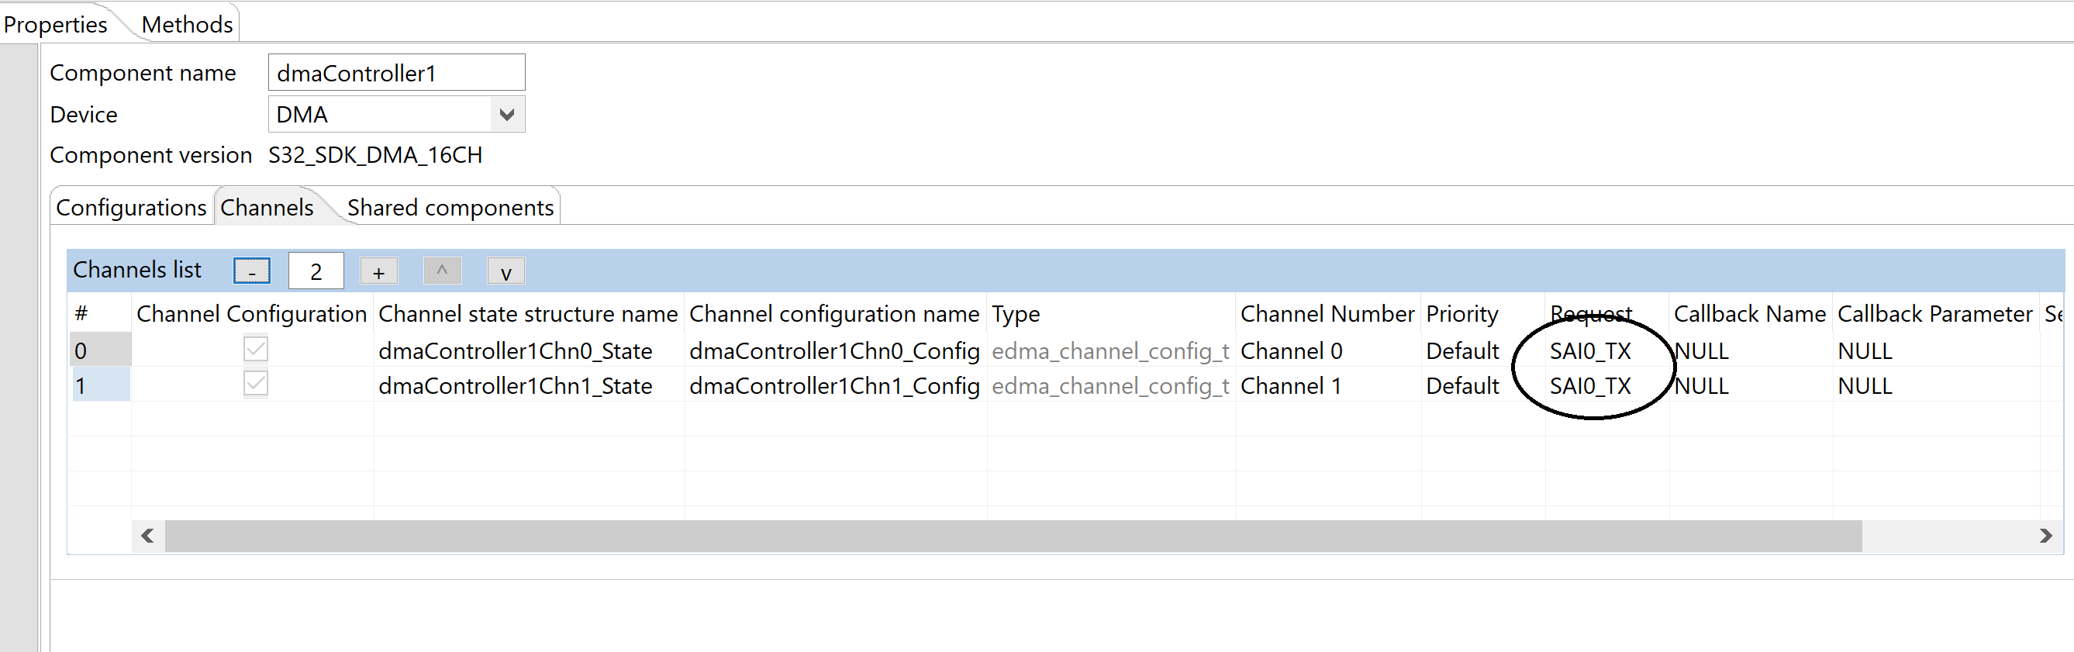Toggle Channel Configuration checkbox for row 1

point(255,384)
